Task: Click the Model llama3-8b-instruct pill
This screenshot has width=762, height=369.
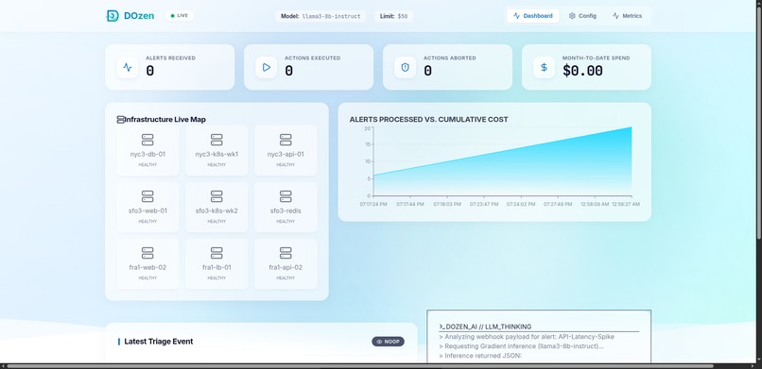Action: click(320, 16)
